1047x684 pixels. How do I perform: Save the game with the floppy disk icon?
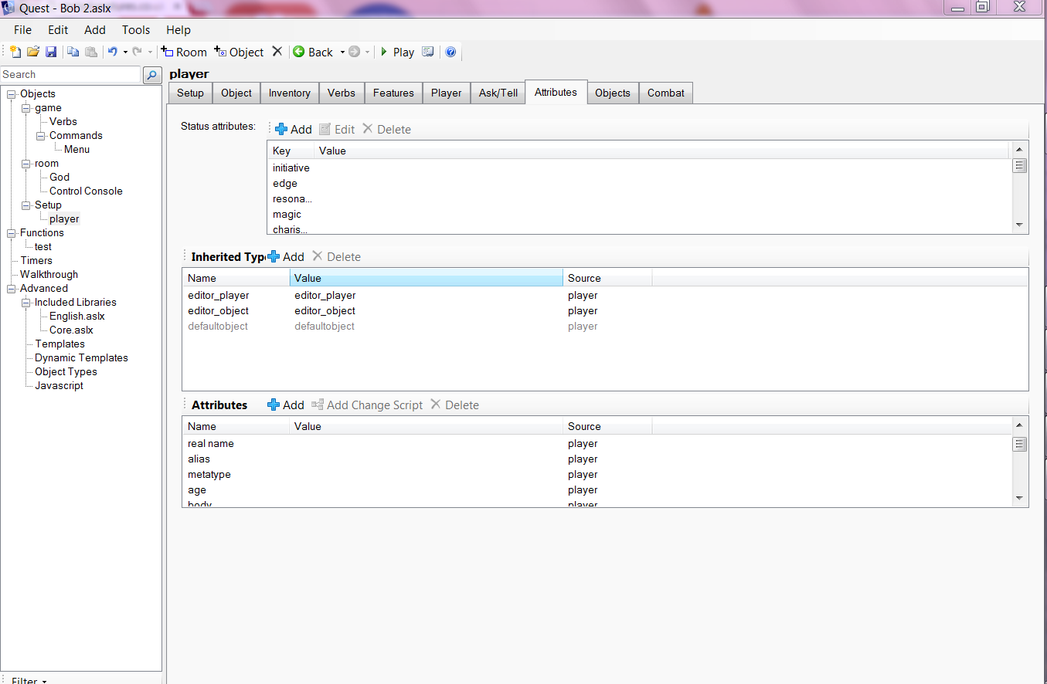[x=51, y=52]
